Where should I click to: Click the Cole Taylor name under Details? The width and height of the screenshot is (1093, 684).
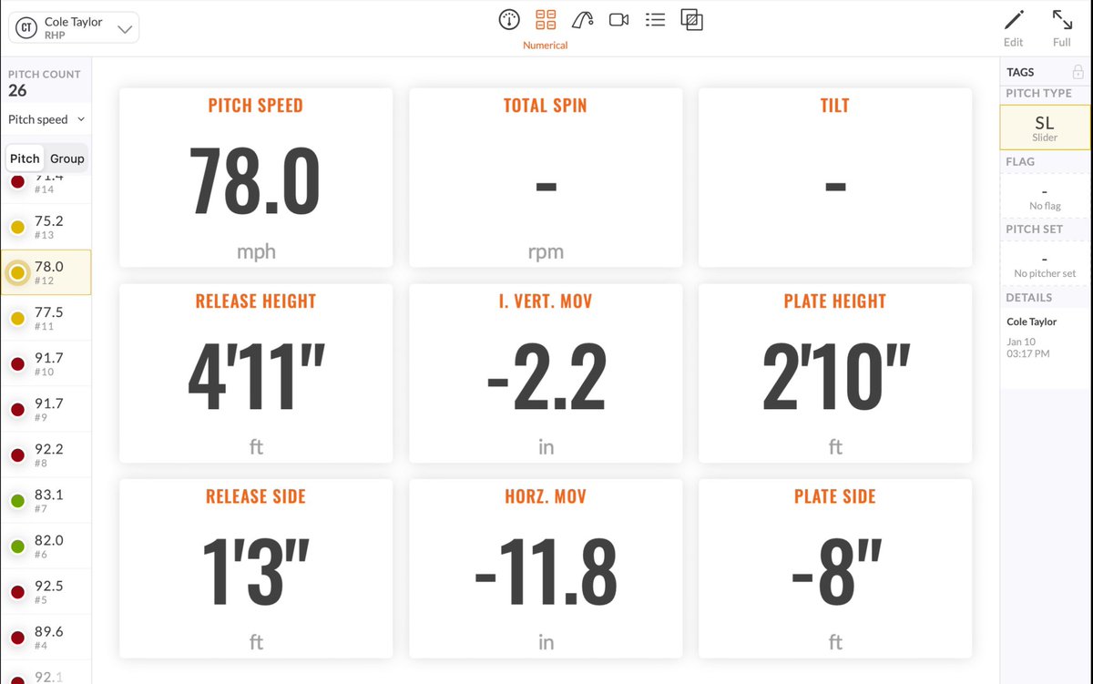tap(1031, 322)
